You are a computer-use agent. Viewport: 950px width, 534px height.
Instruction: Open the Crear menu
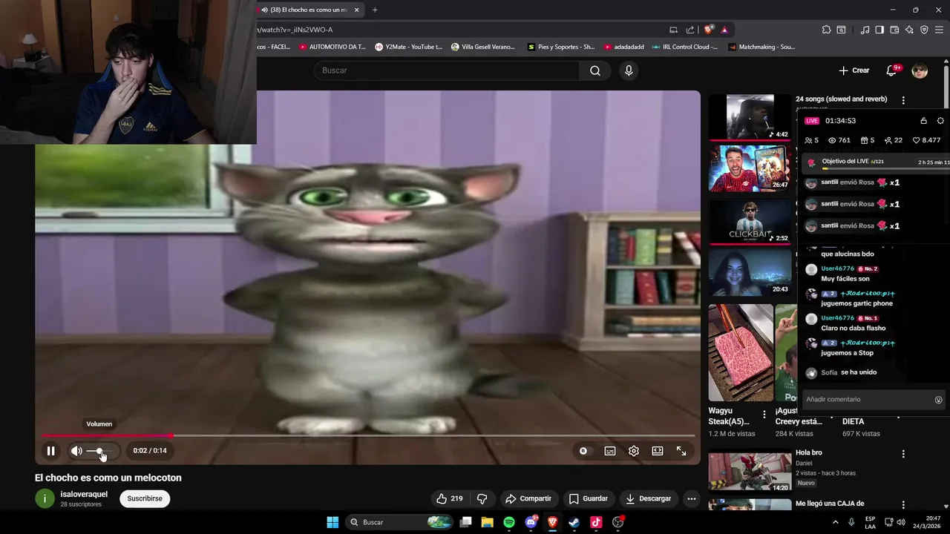point(854,70)
